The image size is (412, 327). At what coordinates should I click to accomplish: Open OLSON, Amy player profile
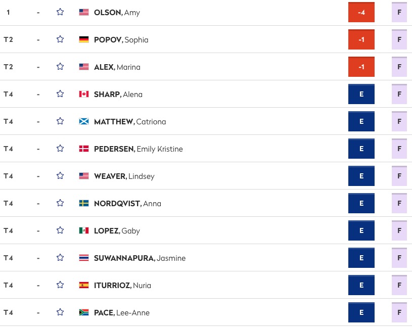(117, 13)
